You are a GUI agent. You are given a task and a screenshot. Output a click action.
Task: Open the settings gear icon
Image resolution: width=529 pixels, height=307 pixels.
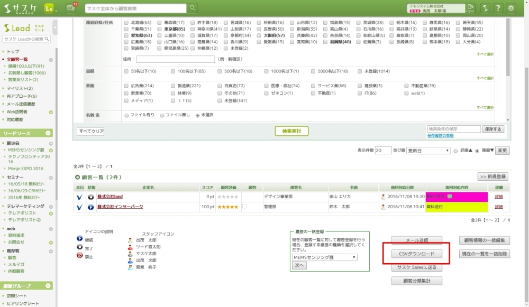(x=511, y=8)
